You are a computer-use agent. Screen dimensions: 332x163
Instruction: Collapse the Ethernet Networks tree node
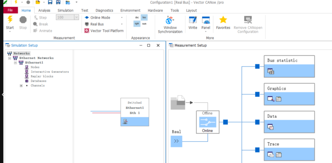click(10, 58)
